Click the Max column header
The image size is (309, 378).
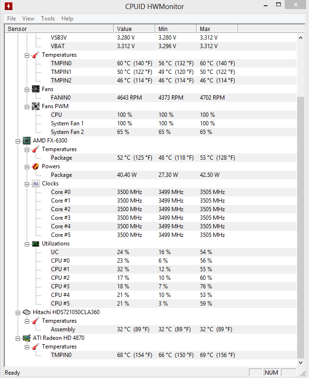(217, 29)
